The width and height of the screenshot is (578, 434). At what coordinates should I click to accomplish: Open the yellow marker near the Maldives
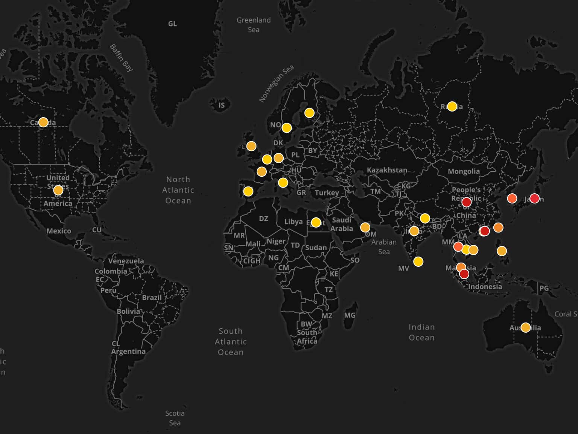[x=418, y=261]
